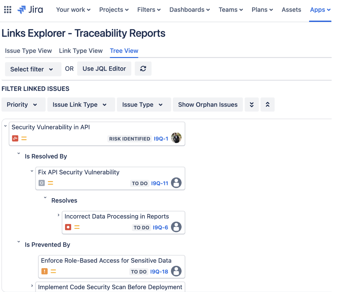The image size is (349, 292).
Task: Open issue I9Q-6 via its key link
Action: click(160, 227)
